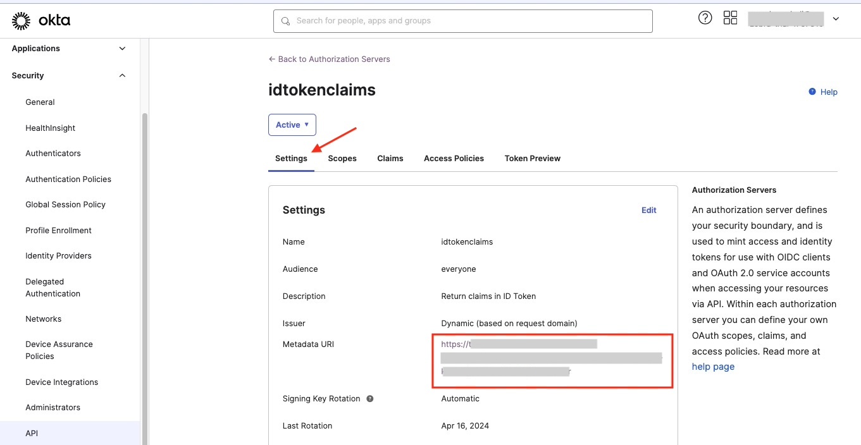861x445 pixels.
Task: Open the help page link
Action: click(713, 367)
